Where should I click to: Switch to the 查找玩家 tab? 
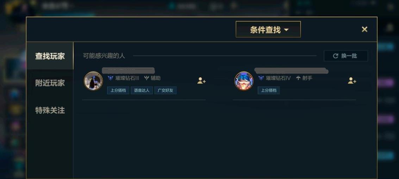coord(50,56)
